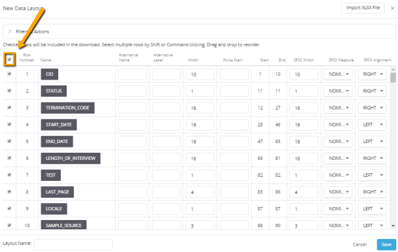Open SPSS Measure dropdown for LOCALE

point(338,209)
